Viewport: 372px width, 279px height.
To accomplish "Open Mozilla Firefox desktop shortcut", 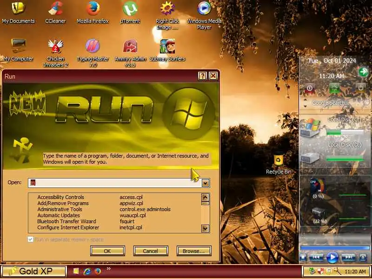I will [x=93, y=13].
